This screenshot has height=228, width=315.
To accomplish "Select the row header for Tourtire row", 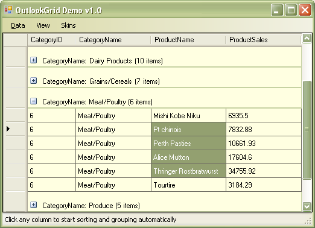I will [15, 185].
